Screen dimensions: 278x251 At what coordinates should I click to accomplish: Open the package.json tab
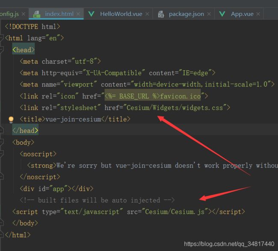[x=186, y=14]
